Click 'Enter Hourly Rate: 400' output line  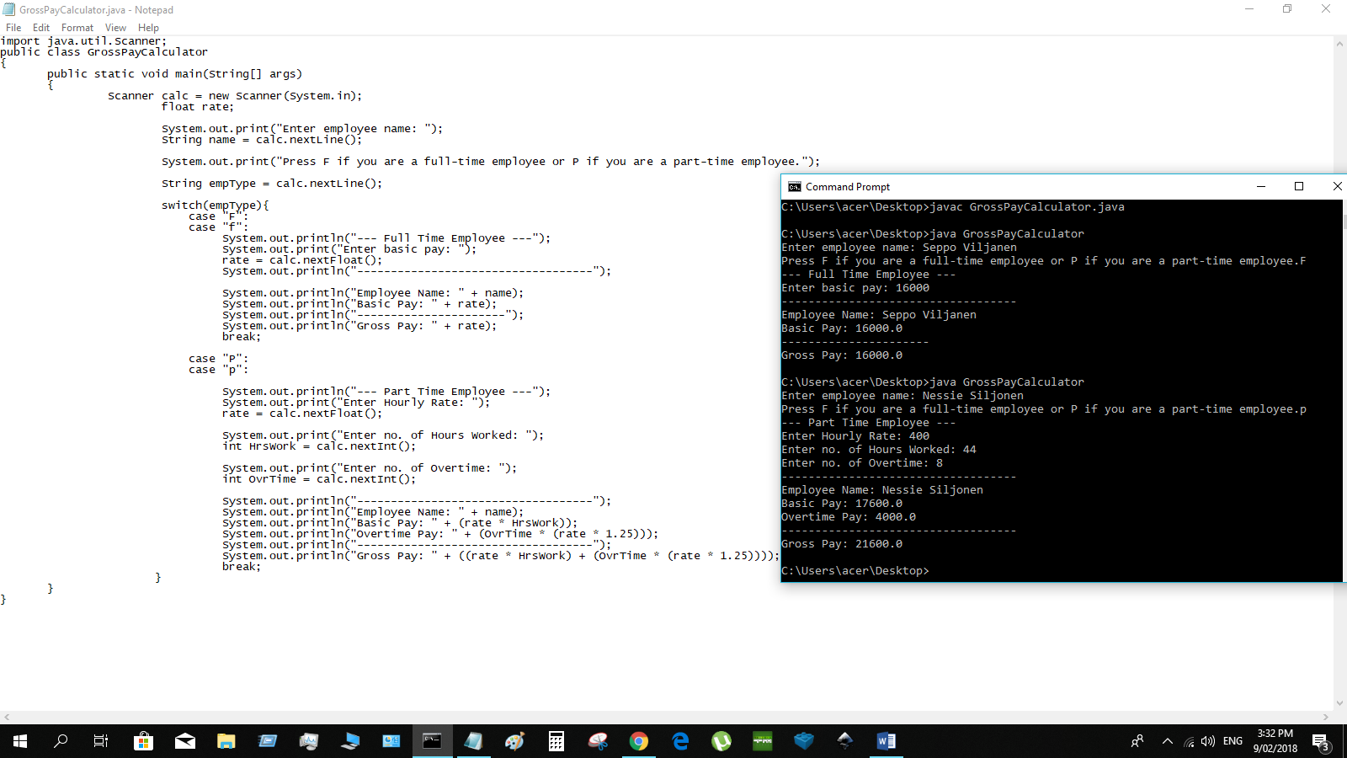[855, 436]
